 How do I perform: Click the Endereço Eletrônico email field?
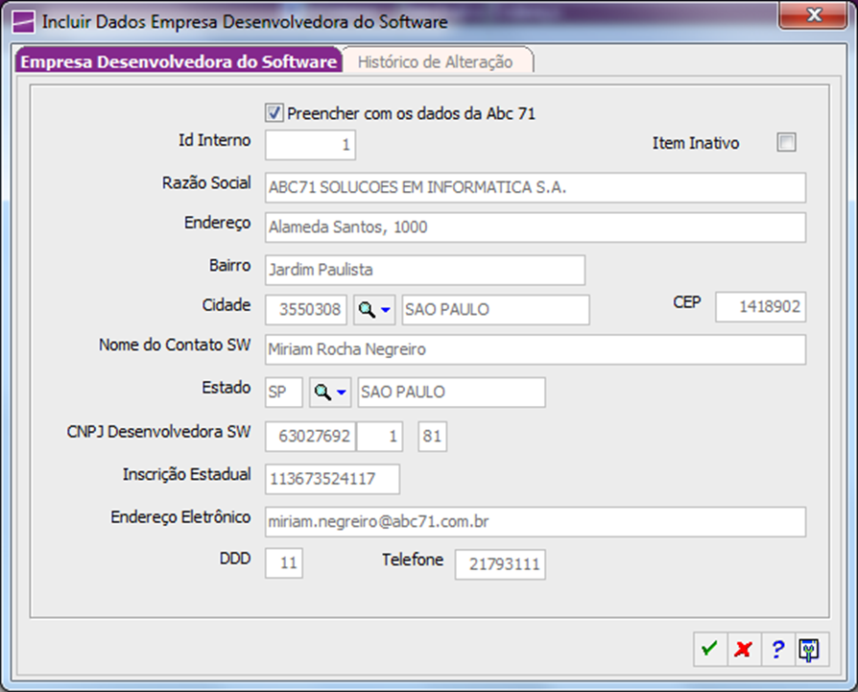536,522
